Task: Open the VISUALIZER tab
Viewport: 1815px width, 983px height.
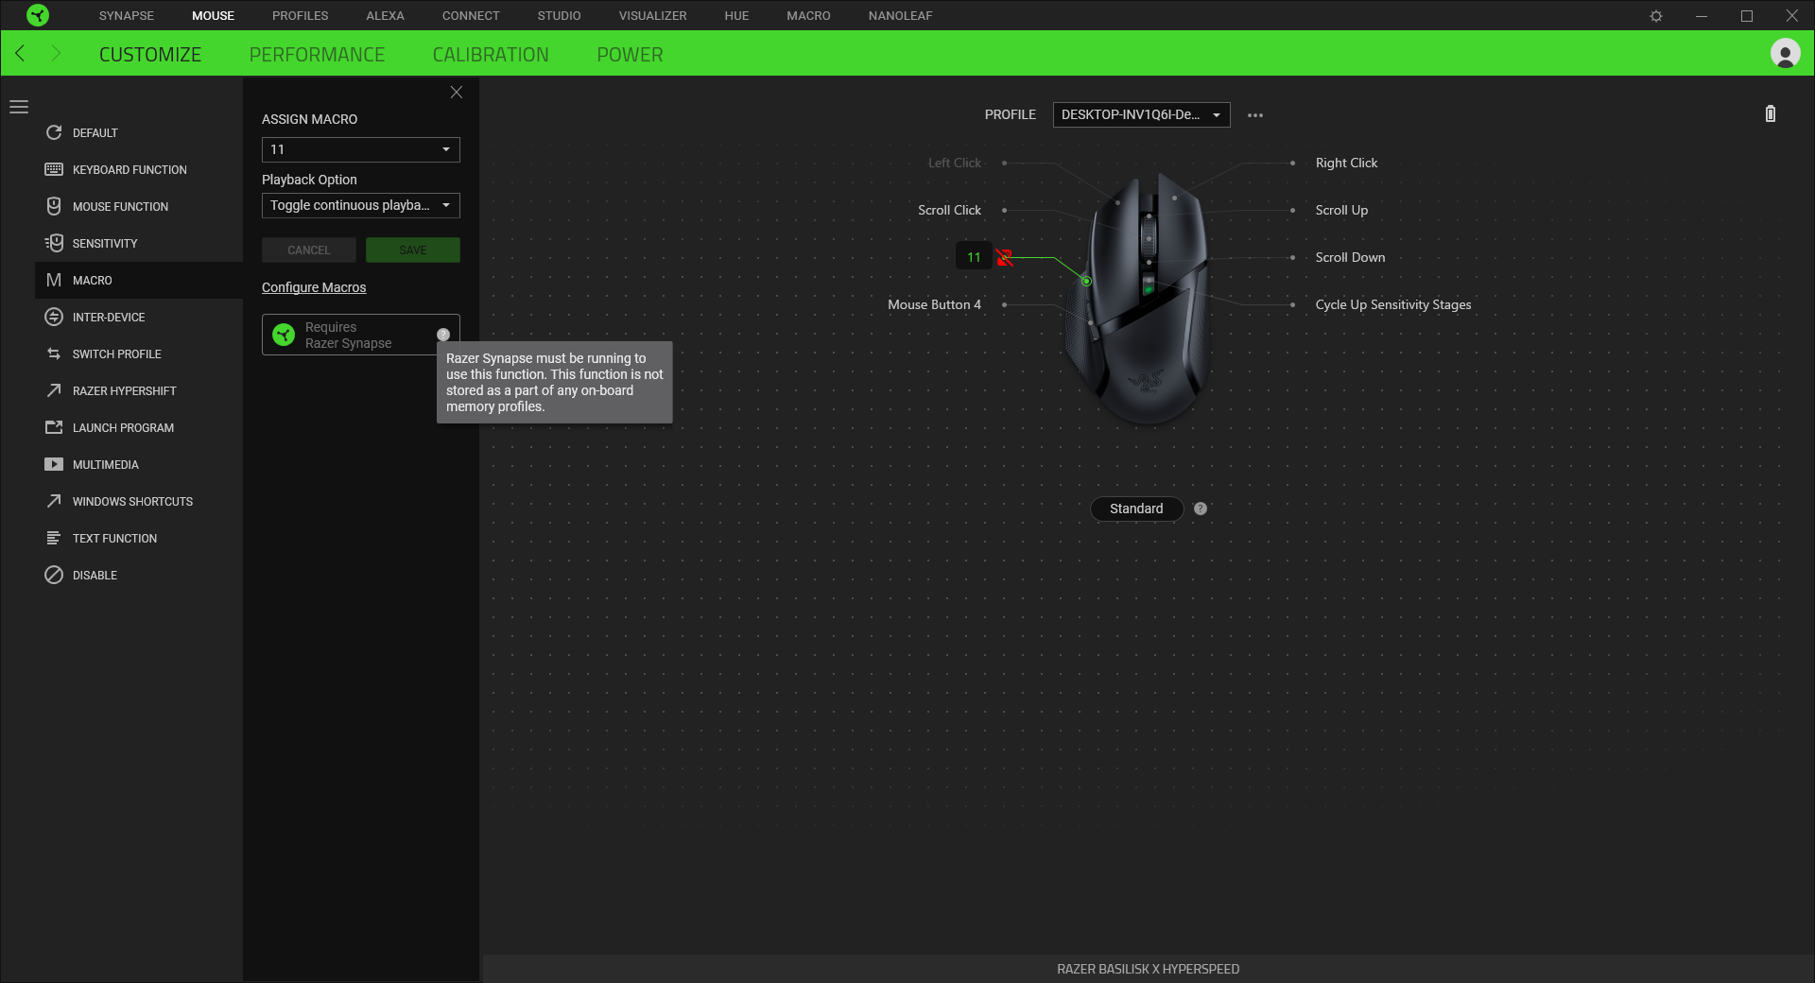Action: 653,16
